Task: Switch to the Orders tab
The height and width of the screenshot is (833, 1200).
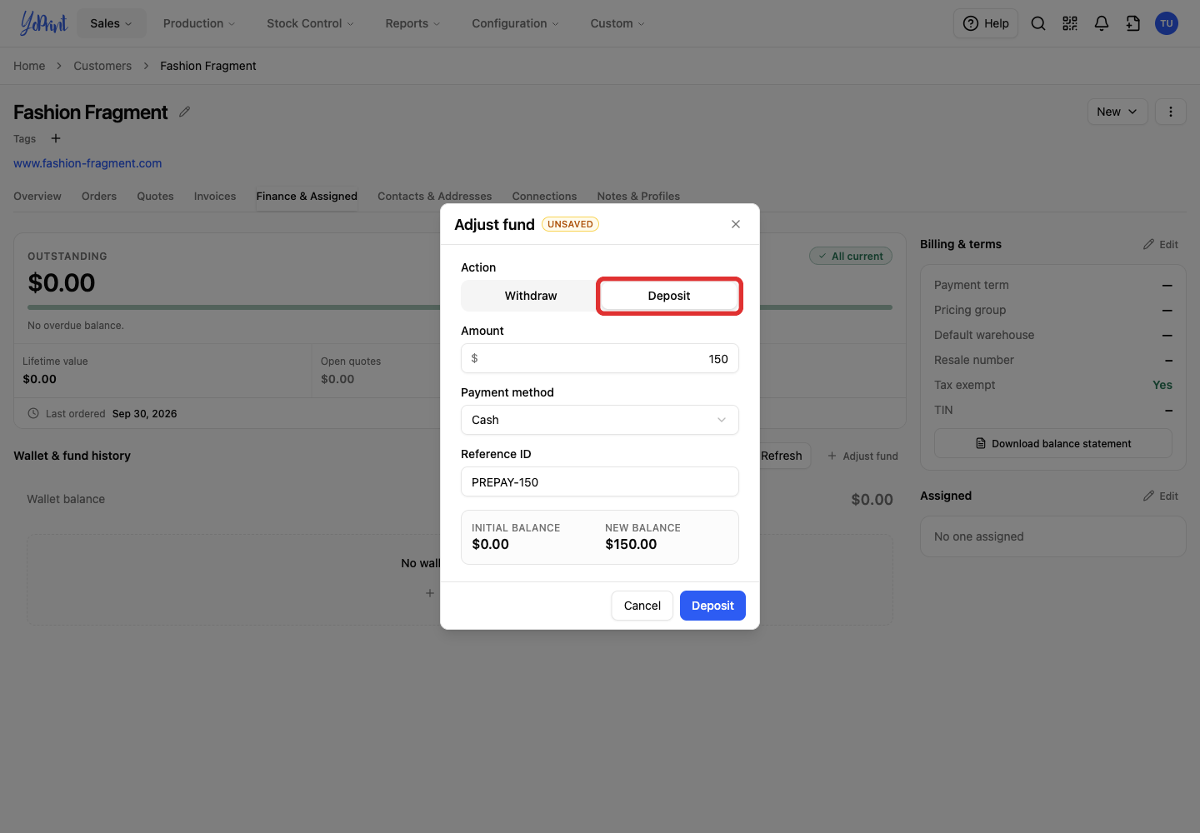Action: (x=99, y=196)
